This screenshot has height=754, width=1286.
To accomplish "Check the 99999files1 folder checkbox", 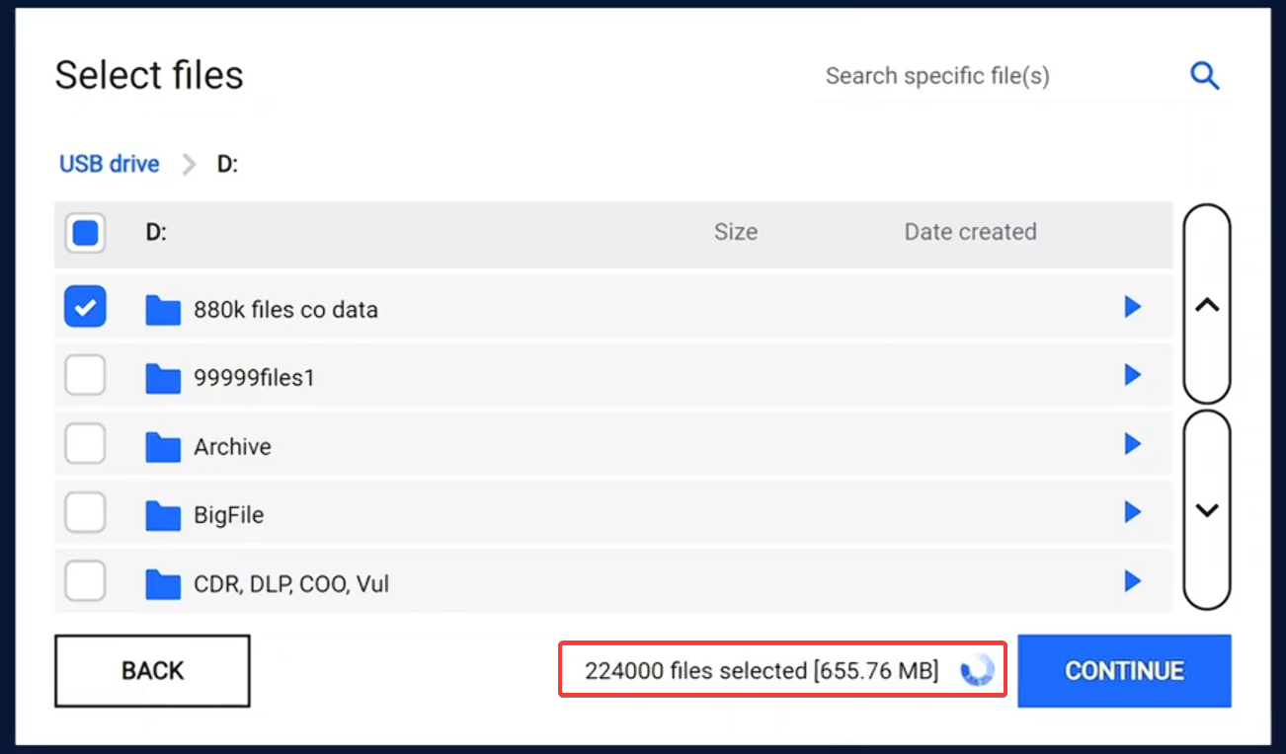I will 85,376.
